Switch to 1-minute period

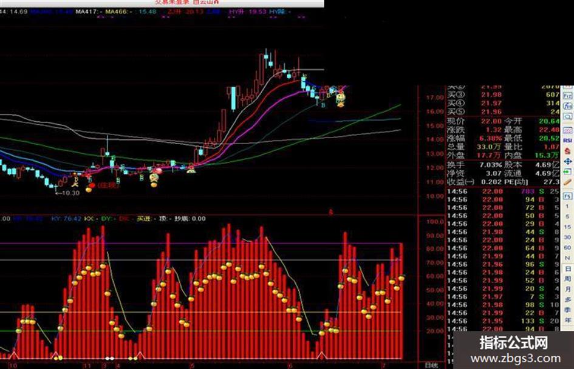point(567,207)
